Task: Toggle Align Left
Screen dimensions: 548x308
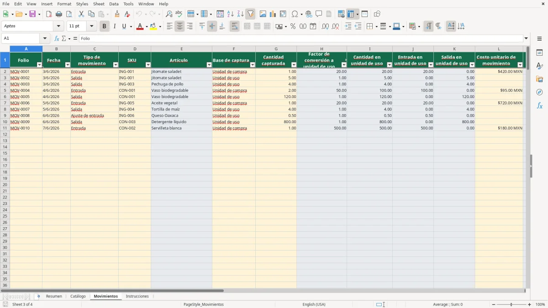Action: (169, 26)
